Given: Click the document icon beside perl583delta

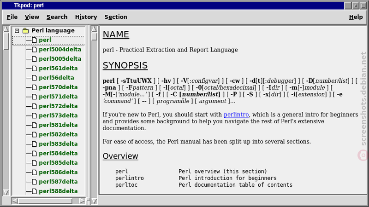Looking at the screenshot, I should click(34, 144).
